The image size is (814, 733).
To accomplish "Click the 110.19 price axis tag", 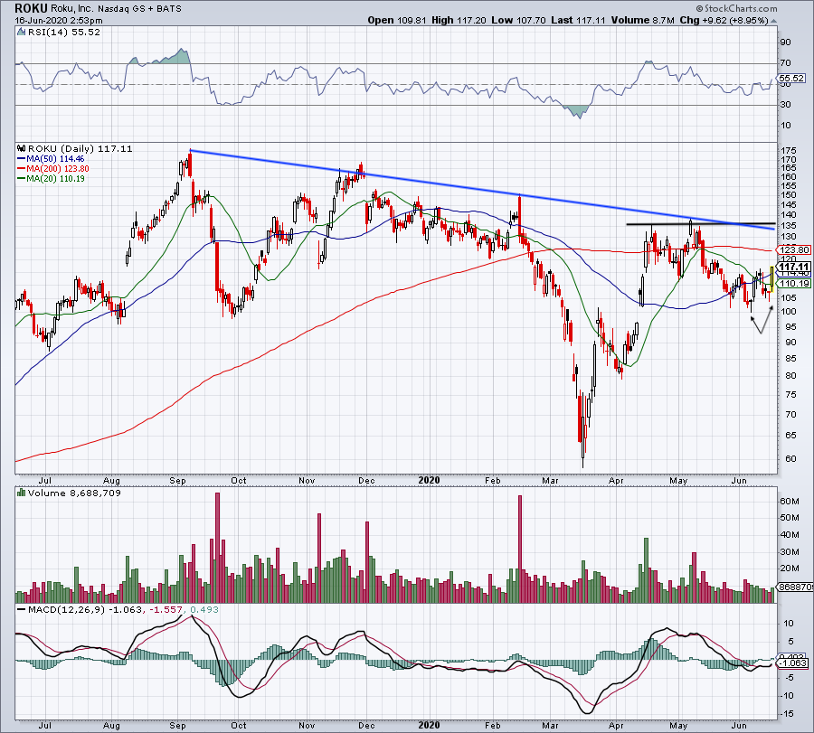I will tap(795, 283).
